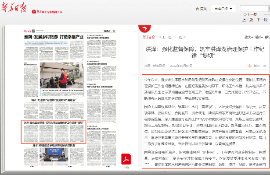This screenshot has height=175, width=270.
Task: Click the 下载 label under PDF icon
Action: (x=126, y=167)
